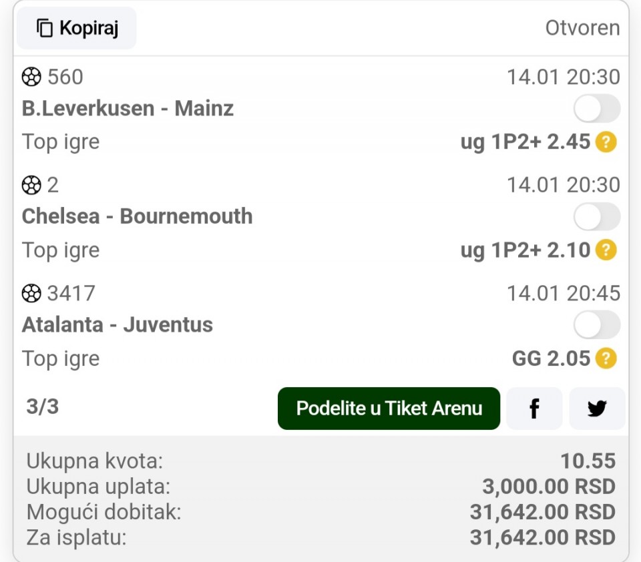Screen dimensions: 641x562
Task: Click the Otvoren status label
Action: coord(582,28)
